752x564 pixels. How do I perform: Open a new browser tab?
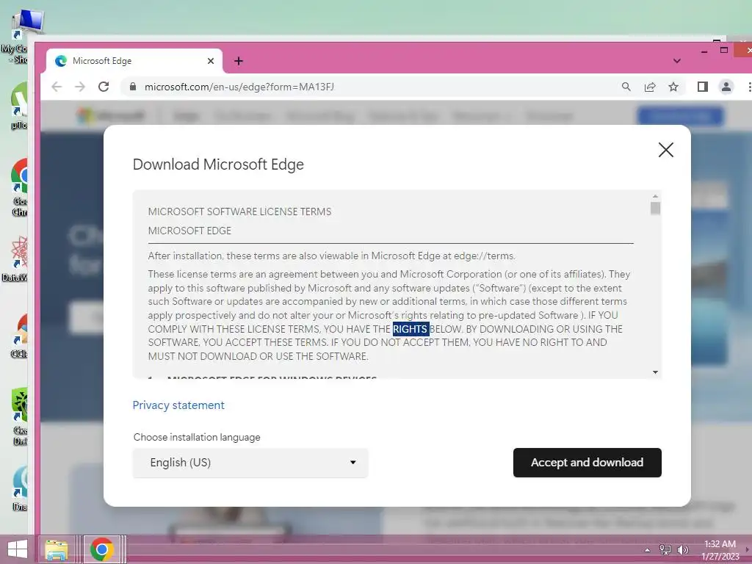coord(239,61)
